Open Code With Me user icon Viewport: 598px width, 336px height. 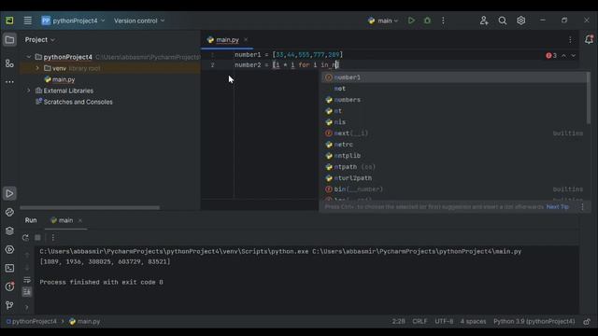pyautogui.click(x=484, y=21)
